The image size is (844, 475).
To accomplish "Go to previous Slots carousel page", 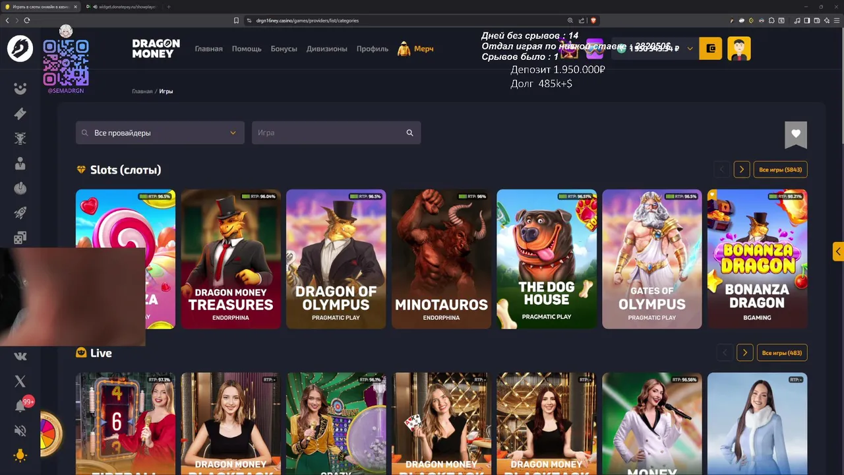I will pos(721,170).
